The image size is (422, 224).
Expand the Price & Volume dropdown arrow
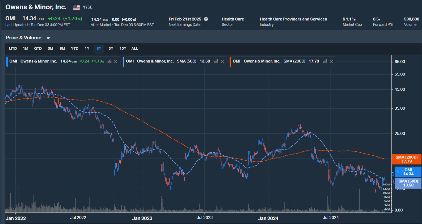click(48, 38)
